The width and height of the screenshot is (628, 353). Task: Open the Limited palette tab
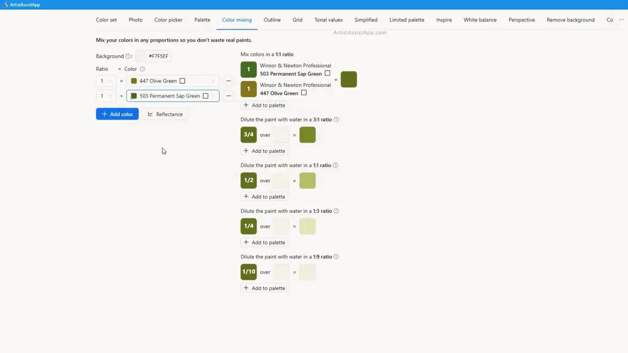406,20
